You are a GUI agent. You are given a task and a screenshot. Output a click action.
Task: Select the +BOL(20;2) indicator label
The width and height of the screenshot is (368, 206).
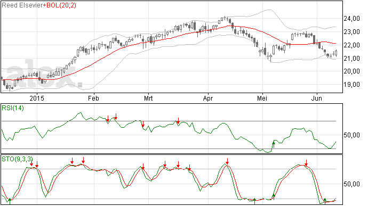pos(60,5)
